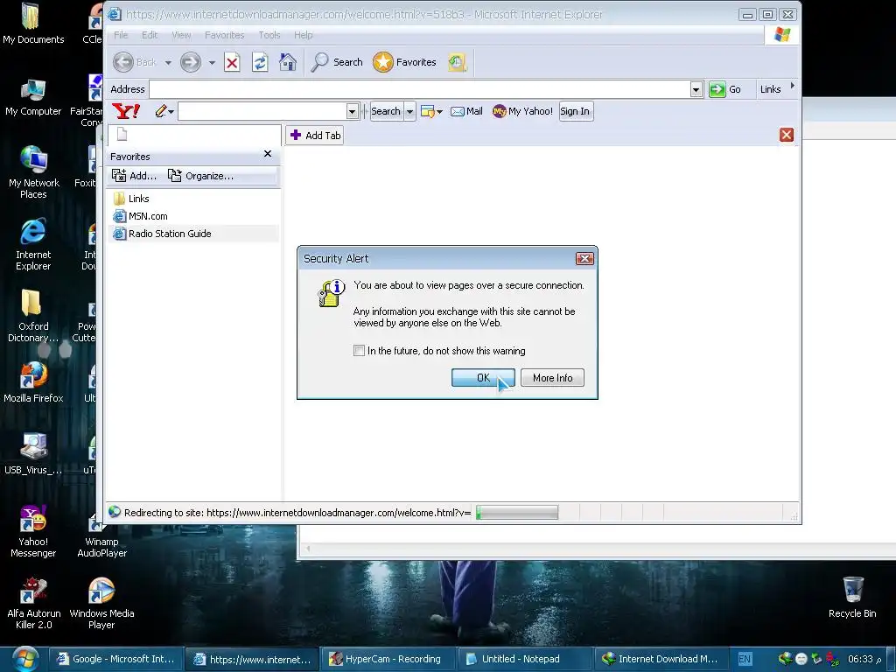Click the Add Tab button

click(315, 136)
